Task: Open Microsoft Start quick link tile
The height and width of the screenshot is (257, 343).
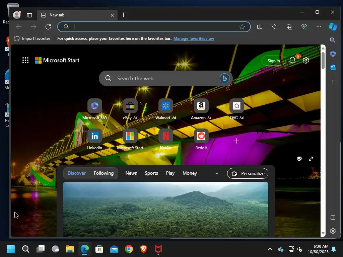Action: [x=130, y=139]
